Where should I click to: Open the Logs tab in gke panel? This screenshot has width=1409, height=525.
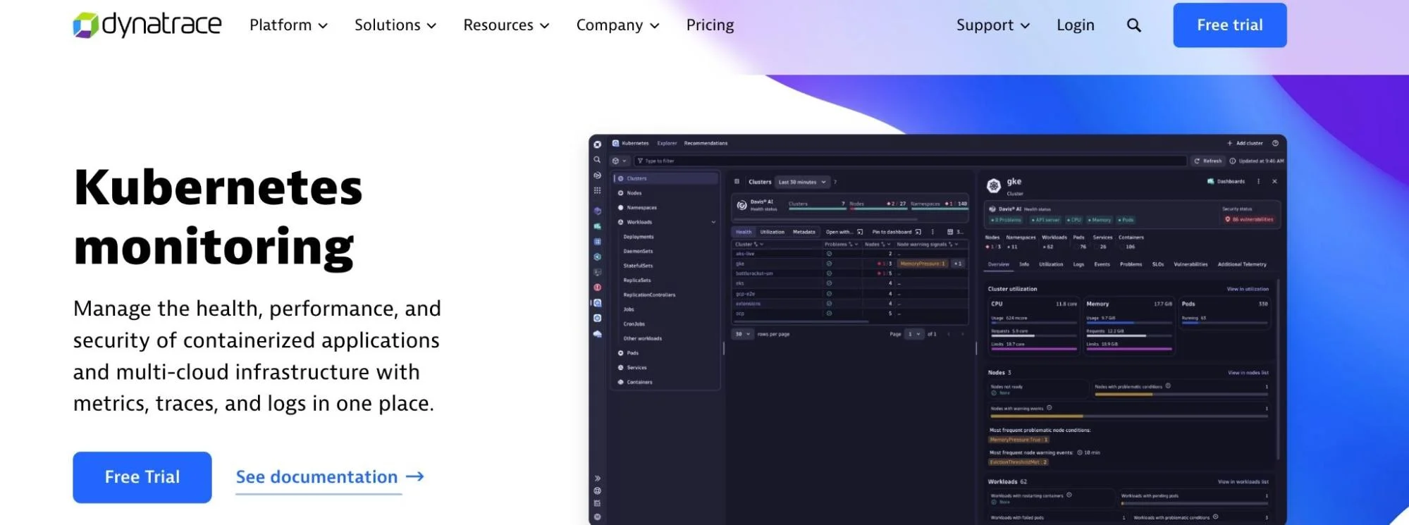point(1078,264)
